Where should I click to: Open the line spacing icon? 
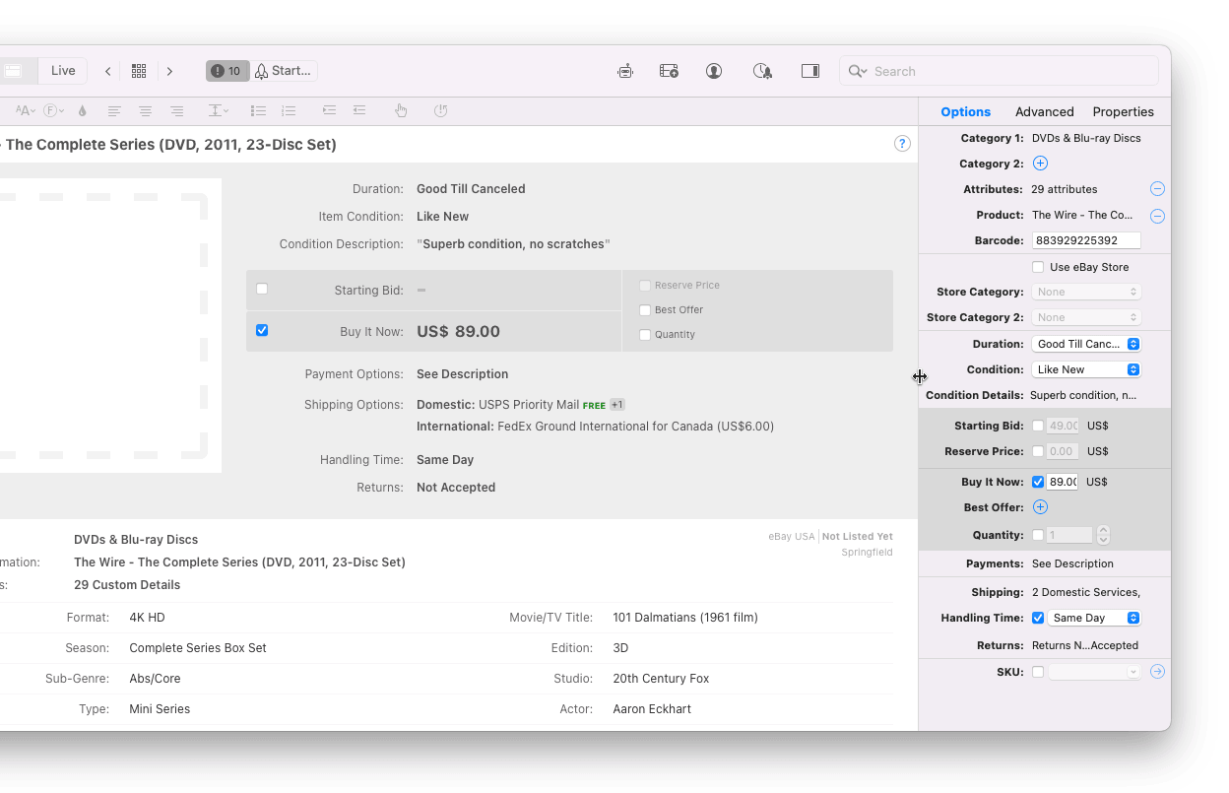[x=218, y=111]
